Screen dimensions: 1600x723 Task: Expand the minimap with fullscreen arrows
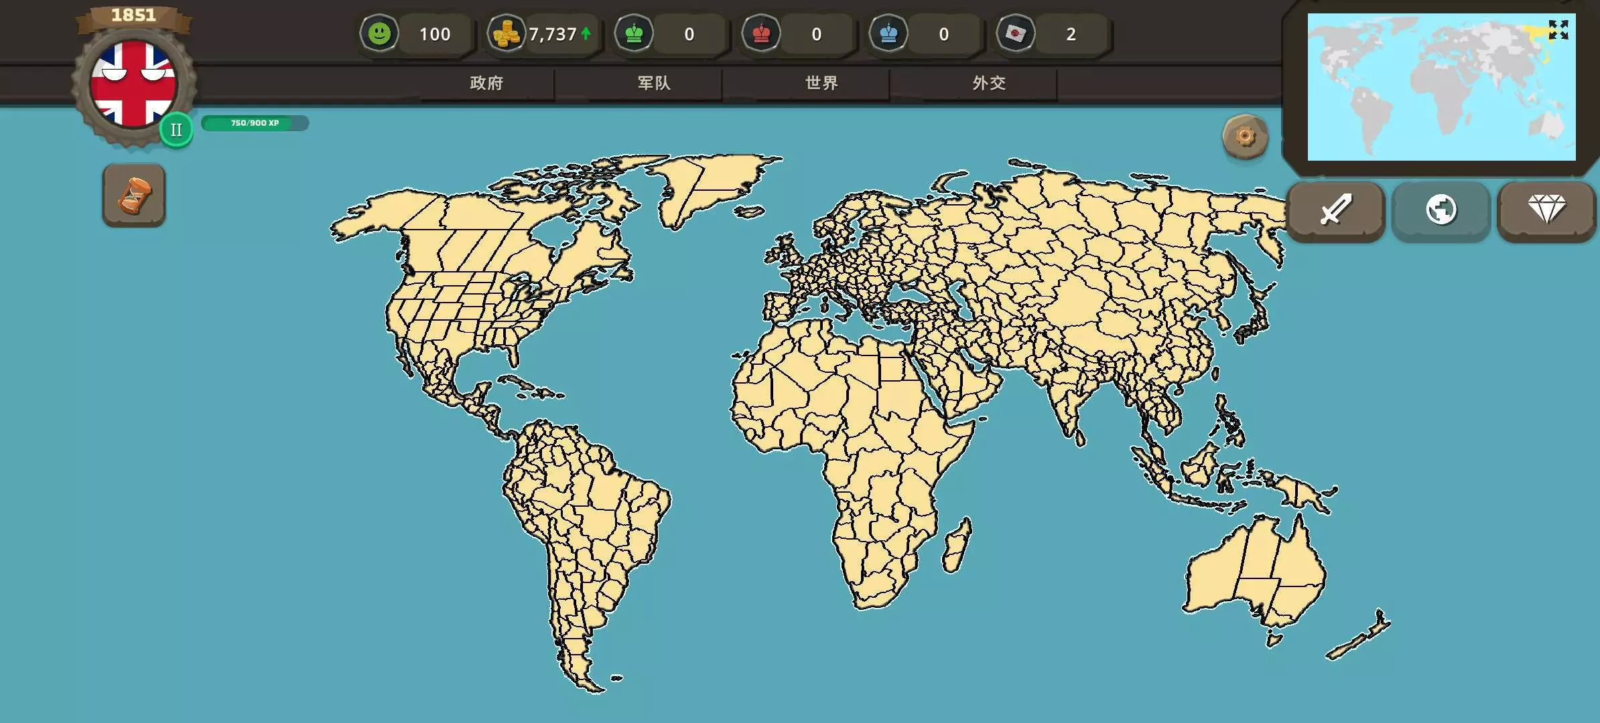1558,30
